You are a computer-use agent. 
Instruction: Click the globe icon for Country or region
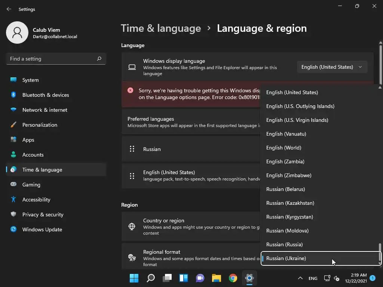[132, 226]
